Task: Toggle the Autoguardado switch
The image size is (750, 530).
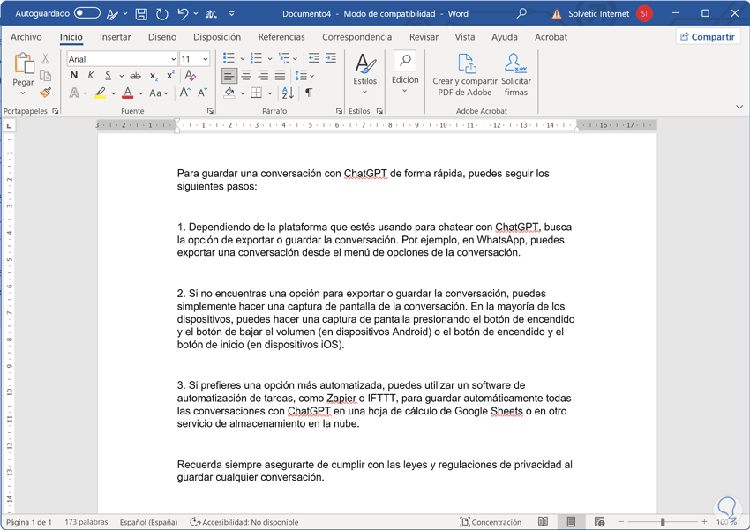Action: coord(87,13)
